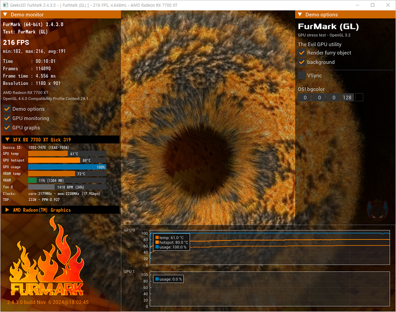The image size is (396, 312).
Task: Select the OSI bgcolor alpha value 128
Action: (347, 97)
